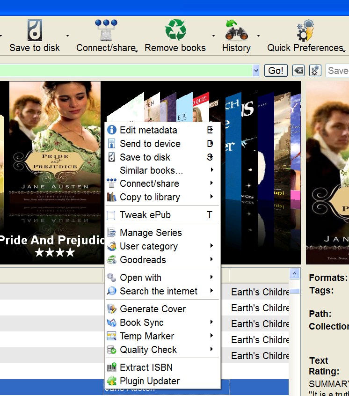Select Manage Series menu entry
Screen dimensions: 349x396
tap(162, 232)
